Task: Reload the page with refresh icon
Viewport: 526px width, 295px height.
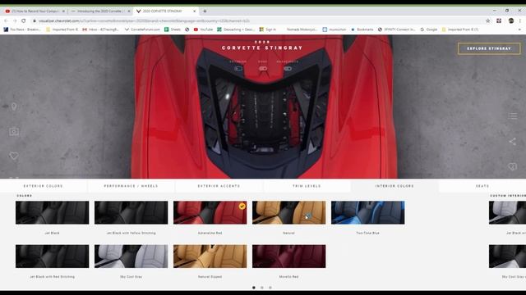Action: click(x=24, y=20)
